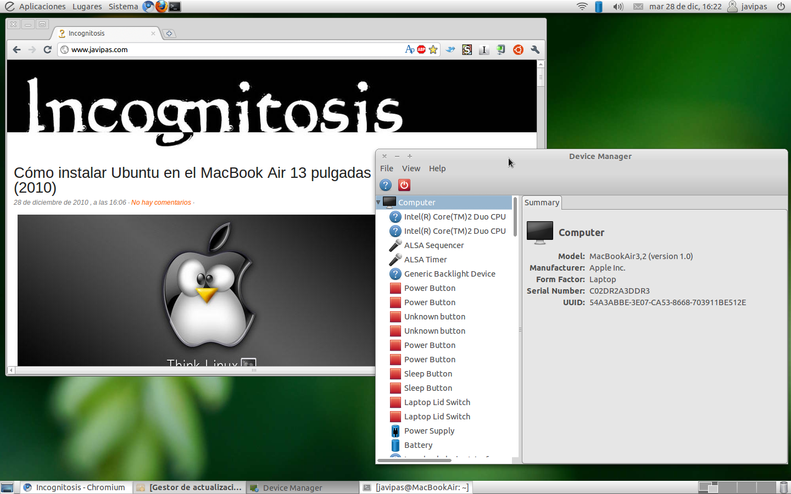791x494 pixels.
Task: Select Generic Backlight Device
Action: [x=450, y=274]
